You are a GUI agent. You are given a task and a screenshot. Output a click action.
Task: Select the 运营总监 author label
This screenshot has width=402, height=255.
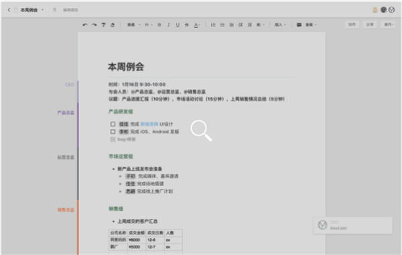tap(66, 157)
